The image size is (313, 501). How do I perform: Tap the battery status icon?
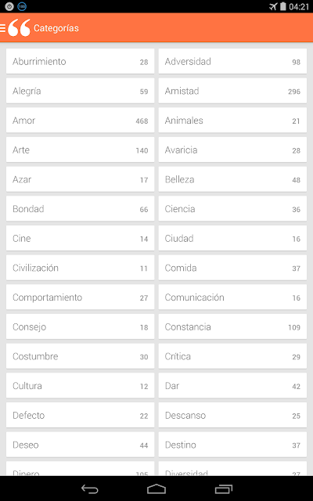pyautogui.click(x=283, y=6)
